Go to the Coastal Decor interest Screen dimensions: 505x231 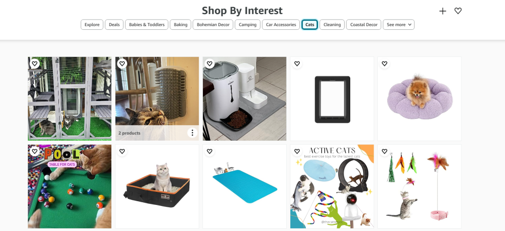coord(364,25)
